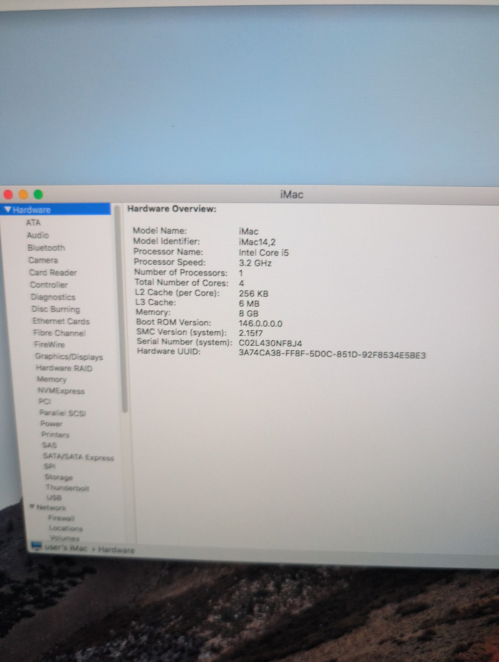Click the processor name Intel Core i5
Viewport: 499px width, 662px height.
tap(264, 253)
